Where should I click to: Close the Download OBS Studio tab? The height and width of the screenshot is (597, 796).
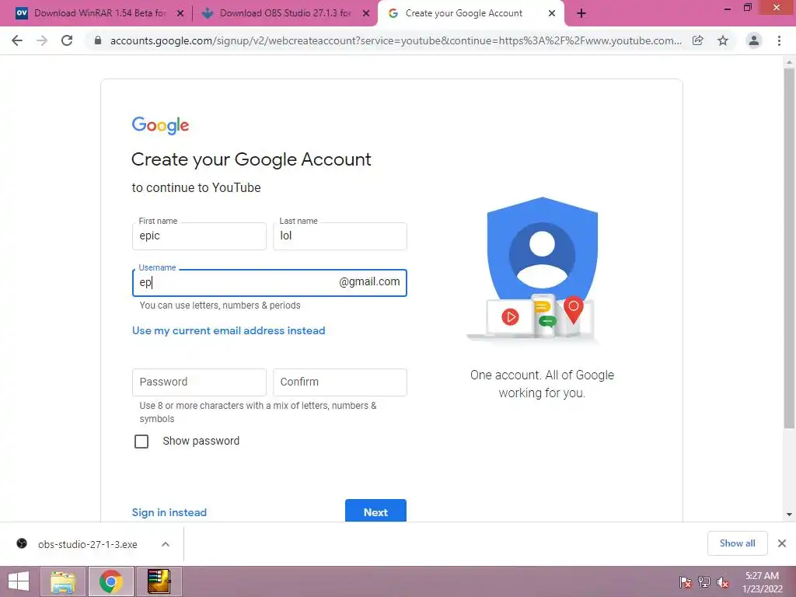point(366,13)
